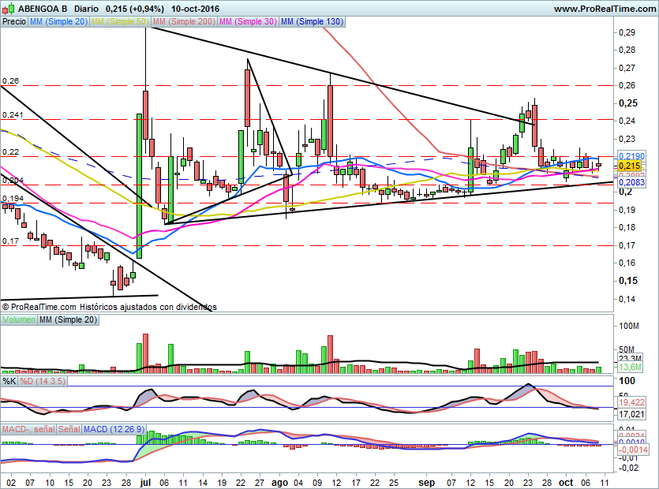
Task: Click the 'MACD-, señal' histogram label
Action: tap(28, 429)
